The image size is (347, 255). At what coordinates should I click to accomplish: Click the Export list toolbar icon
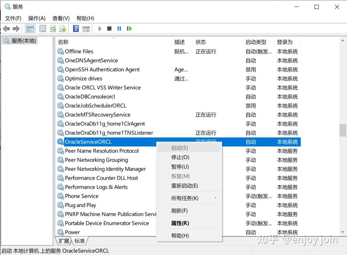(63, 29)
